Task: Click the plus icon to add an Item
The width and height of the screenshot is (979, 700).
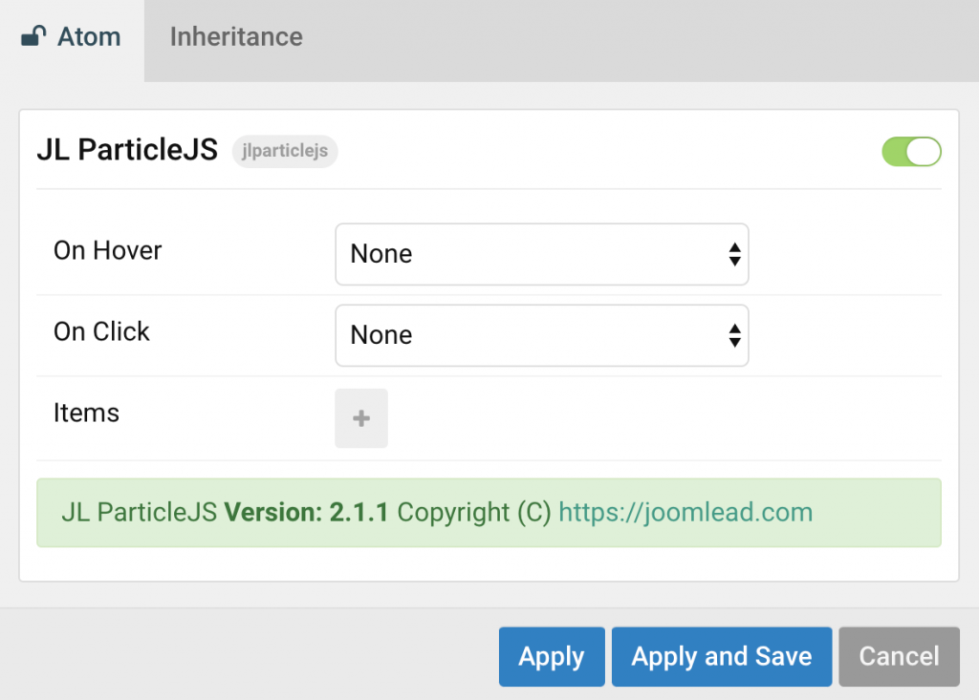Action: (361, 417)
